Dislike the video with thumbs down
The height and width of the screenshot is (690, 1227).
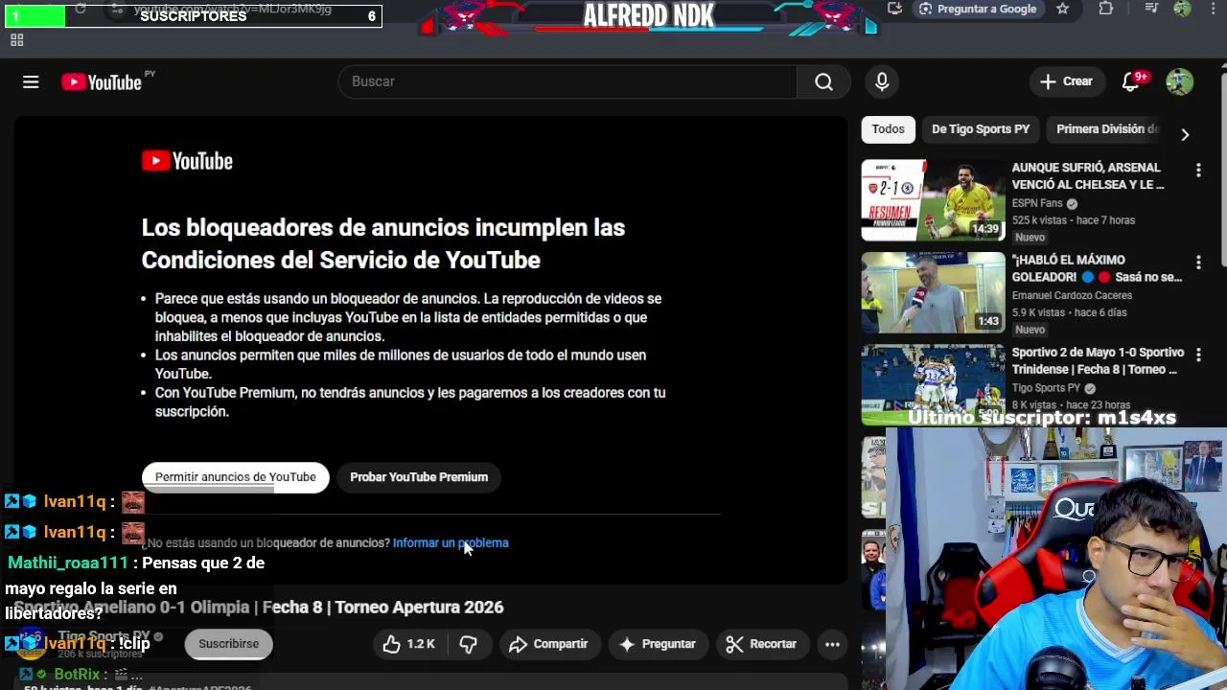tap(469, 644)
